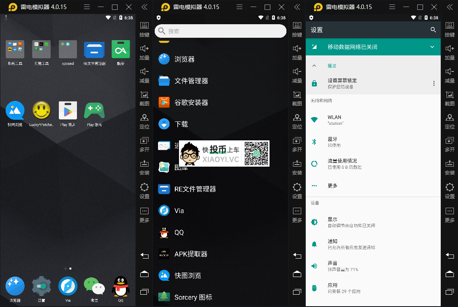
Task: Open 通知 notification settings
Action: click(x=373, y=244)
